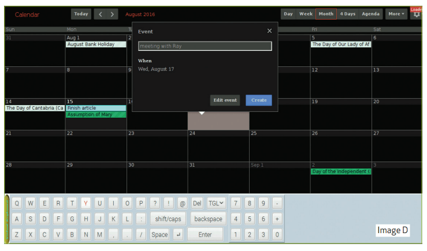Open the Assumption of Mary event
This screenshot has width=427, height=251.
click(96, 114)
